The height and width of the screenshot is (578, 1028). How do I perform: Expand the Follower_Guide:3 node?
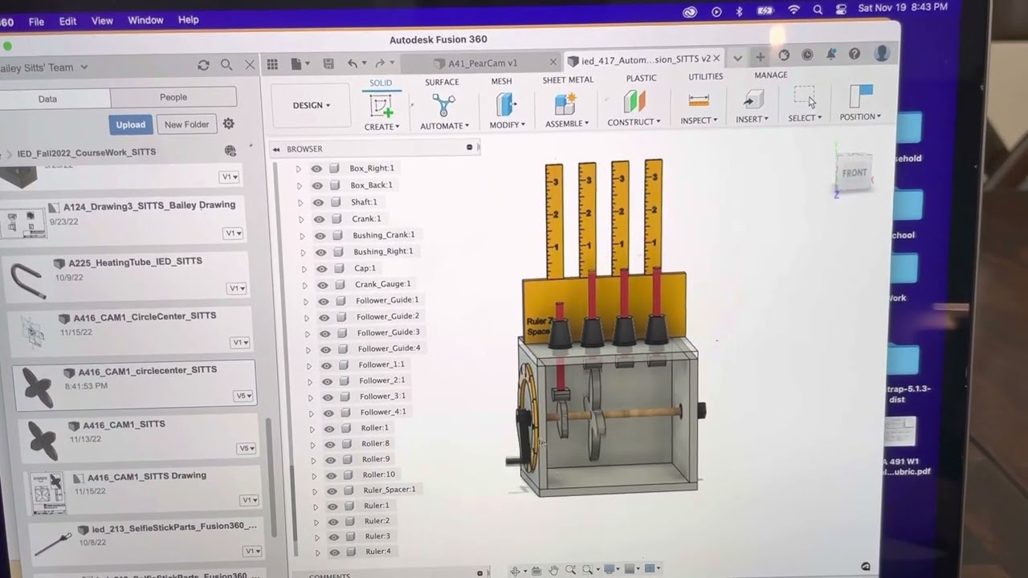click(x=307, y=333)
